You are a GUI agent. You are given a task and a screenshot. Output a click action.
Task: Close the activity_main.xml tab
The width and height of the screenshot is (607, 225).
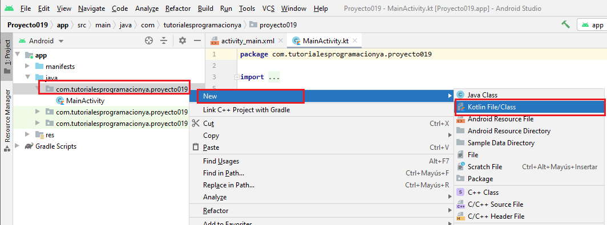280,40
